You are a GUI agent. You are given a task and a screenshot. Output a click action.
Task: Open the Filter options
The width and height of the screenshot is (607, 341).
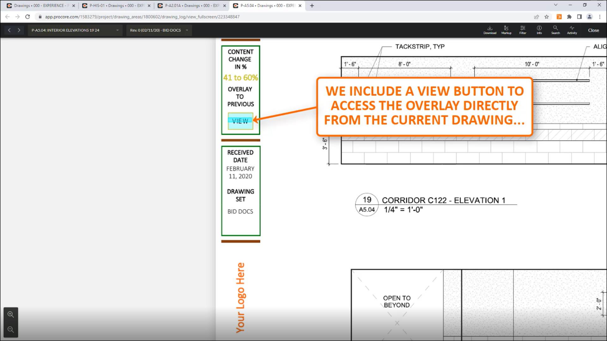pyautogui.click(x=523, y=30)
